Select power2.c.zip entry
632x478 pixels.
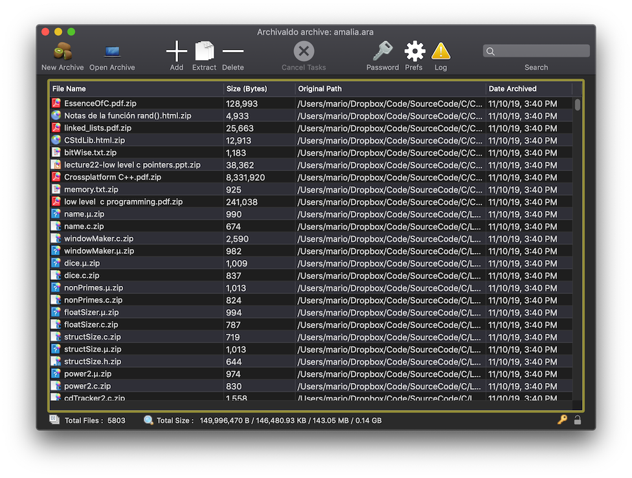(87, 386)
